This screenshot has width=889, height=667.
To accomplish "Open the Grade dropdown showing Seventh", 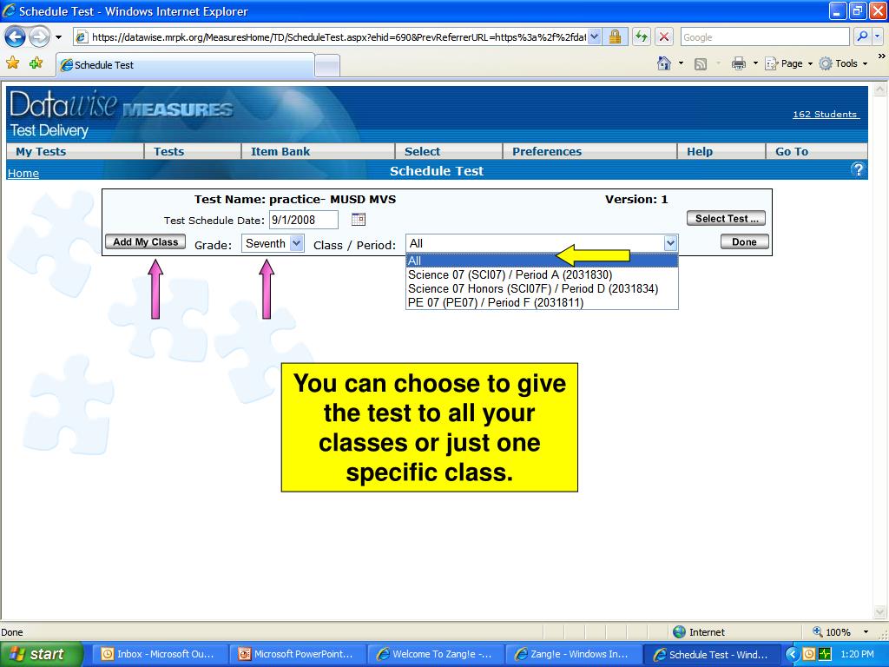I will [x=273, y=243].
